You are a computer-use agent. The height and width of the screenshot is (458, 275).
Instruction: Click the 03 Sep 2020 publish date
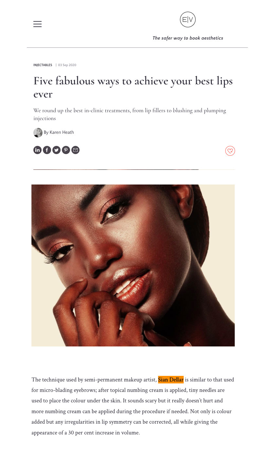coord(67,65)
